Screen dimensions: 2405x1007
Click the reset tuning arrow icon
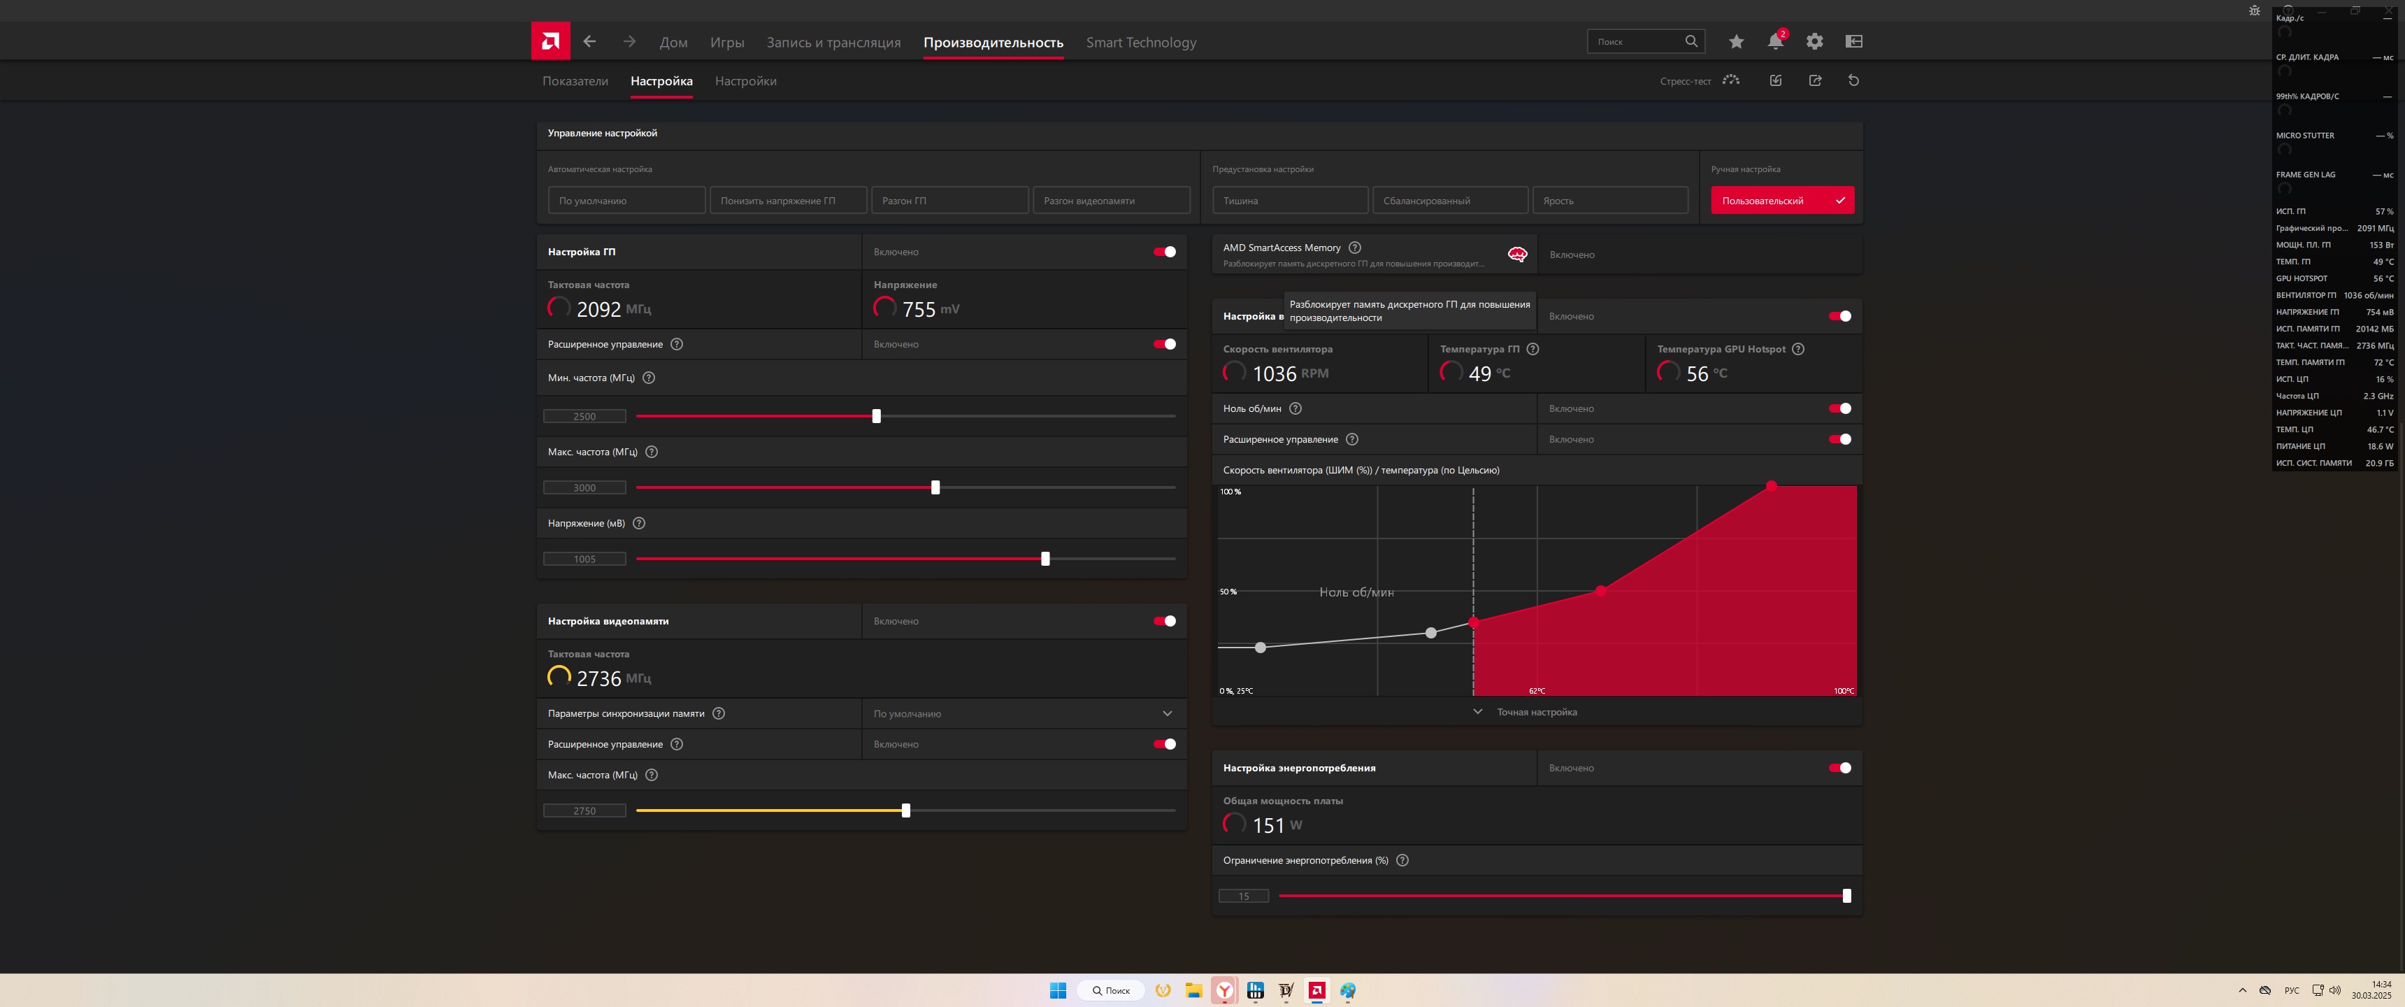pos(1853,80)
